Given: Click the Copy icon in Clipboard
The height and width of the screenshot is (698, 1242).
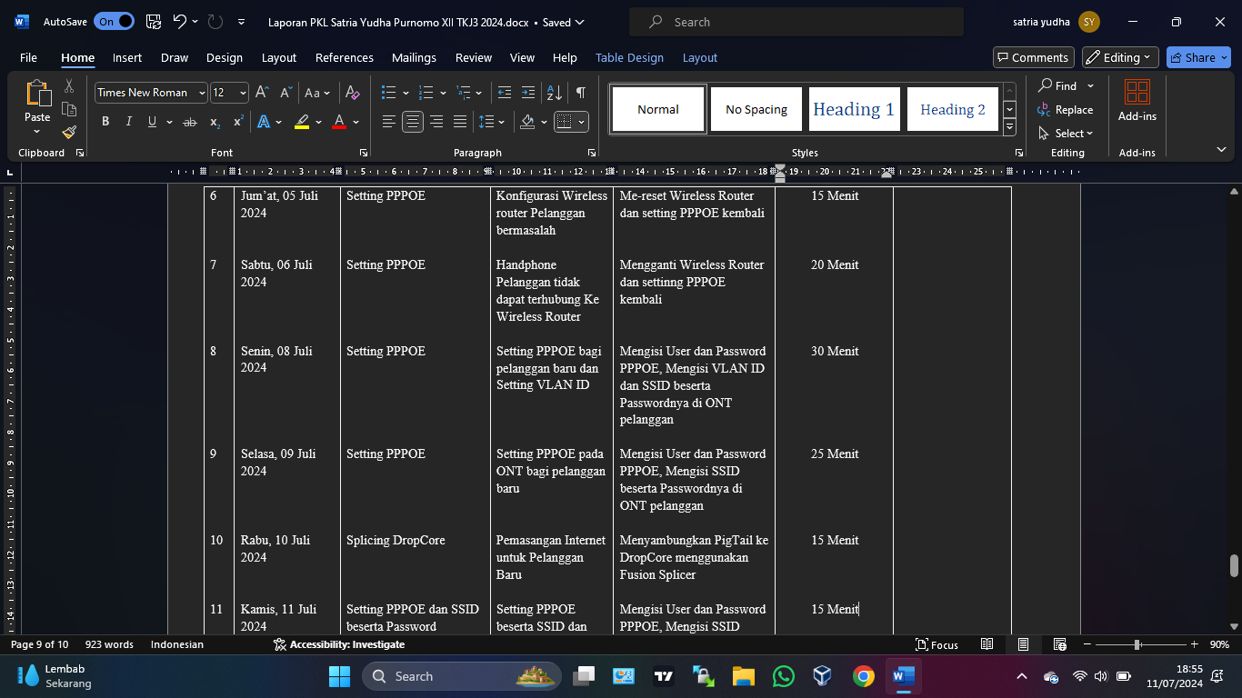Looking at the screenshot, I should (x=69, y=109).
